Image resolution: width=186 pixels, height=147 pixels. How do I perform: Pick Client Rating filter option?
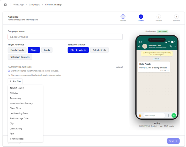click(x=25, y=128)
